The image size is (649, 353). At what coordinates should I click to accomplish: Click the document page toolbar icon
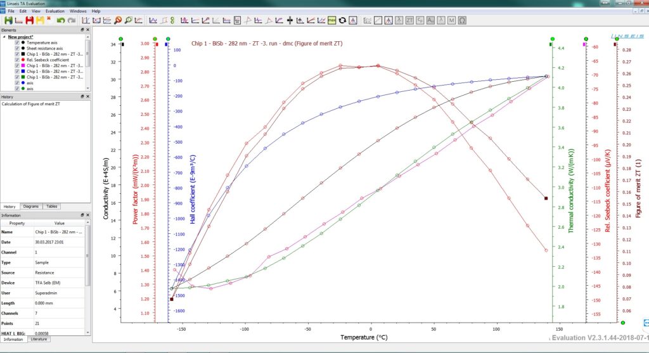[237, 20]
